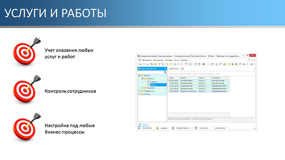The height and width of the screenshot is (160, 285).
Task: Close the user menu panel
Action: pyautogui.click(x=165, y=69)
